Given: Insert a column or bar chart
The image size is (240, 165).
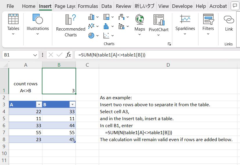Looking at the screenshot, I should pos(91,17).
